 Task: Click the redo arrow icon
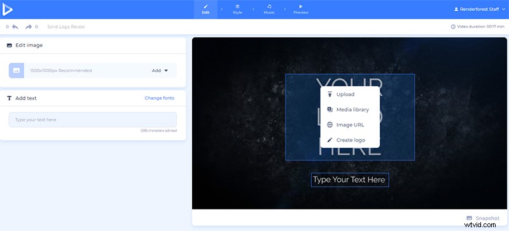coord(29,27)
